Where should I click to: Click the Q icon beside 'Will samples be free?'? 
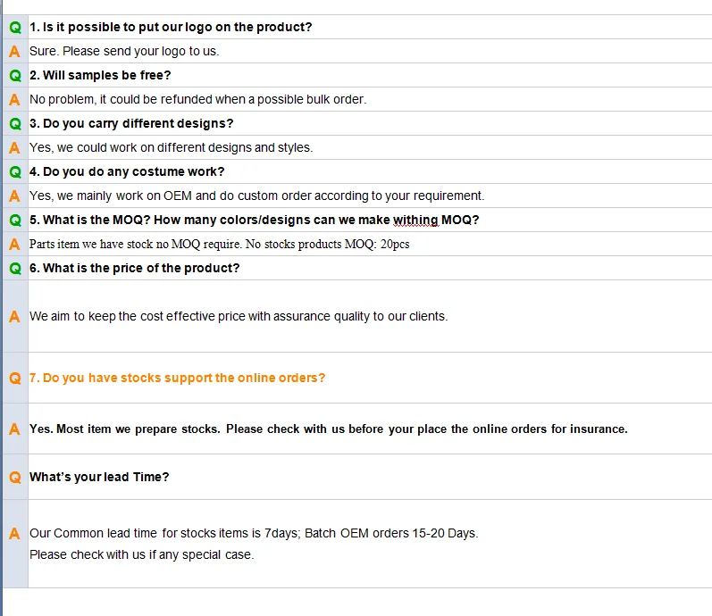pyautogui.click(x=15, y=75)
